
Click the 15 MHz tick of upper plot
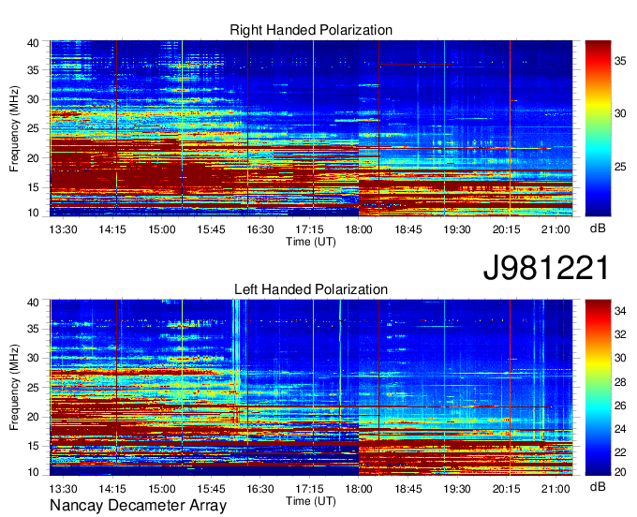pyautogui.click(x=33, y=187)
